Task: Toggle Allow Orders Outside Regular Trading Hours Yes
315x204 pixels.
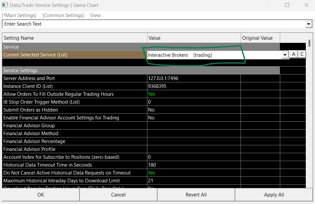Action: tap(194, 94)
